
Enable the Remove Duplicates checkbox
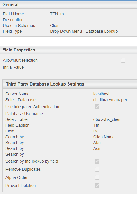click(x=97, y=169)
